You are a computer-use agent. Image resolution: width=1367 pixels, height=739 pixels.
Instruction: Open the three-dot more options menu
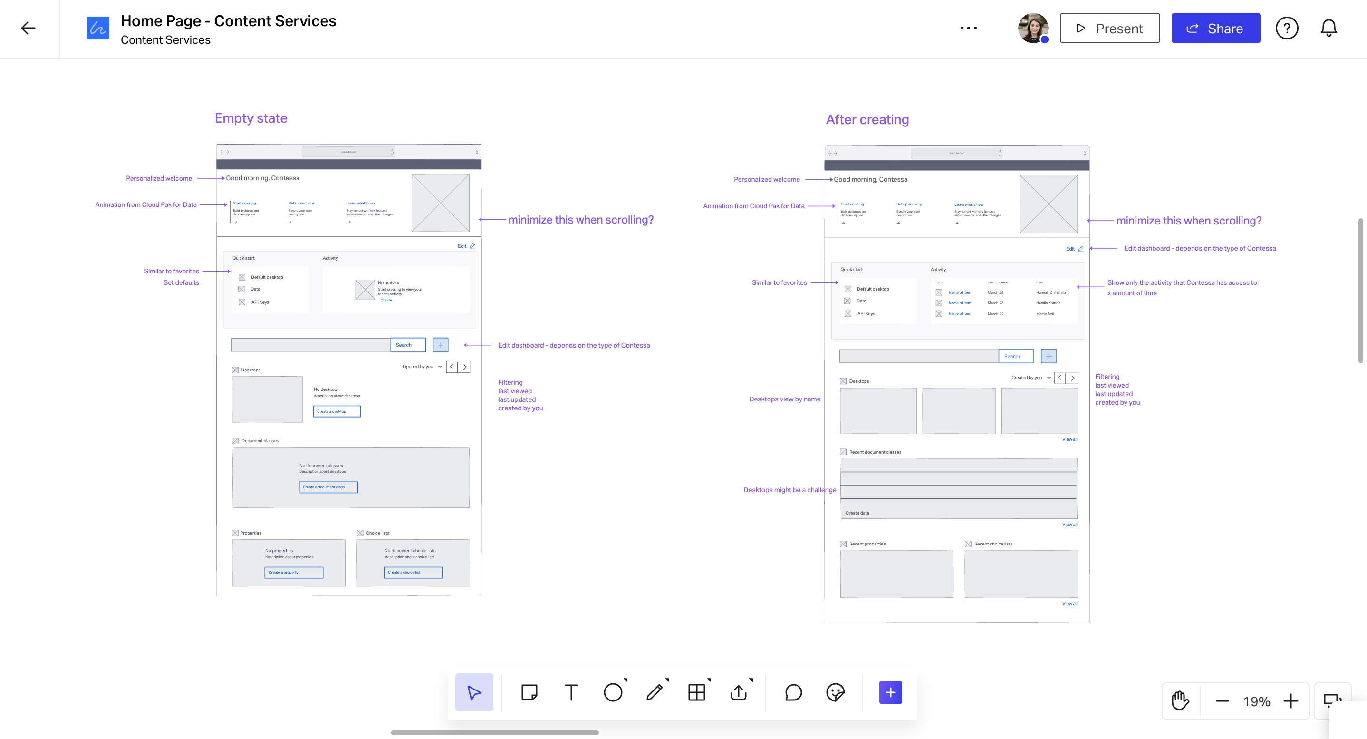pyautogui.click(x=969, y=28)
